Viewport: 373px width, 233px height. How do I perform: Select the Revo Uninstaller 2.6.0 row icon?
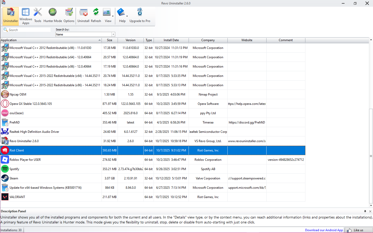(5, 141)
